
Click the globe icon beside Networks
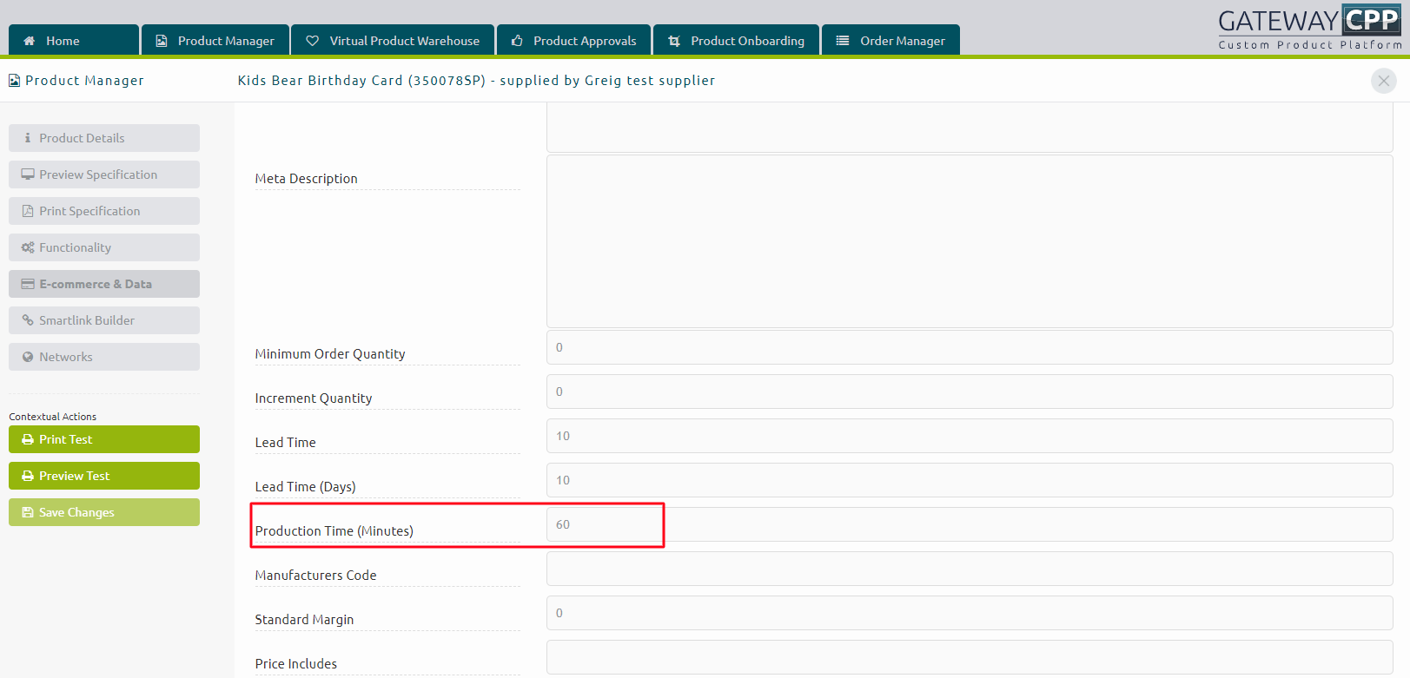pyautogui.click(x=28, y=357)
